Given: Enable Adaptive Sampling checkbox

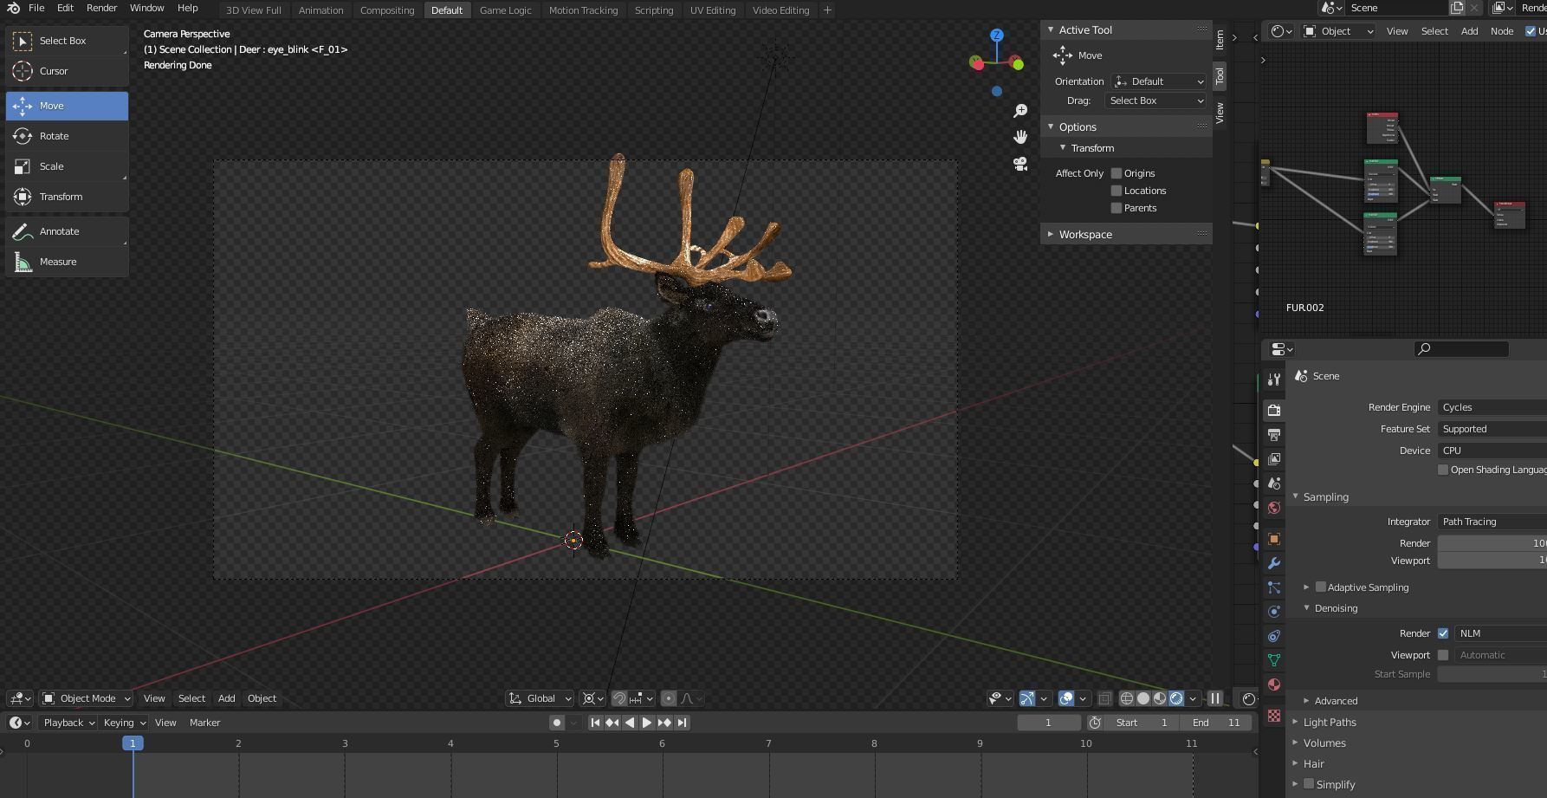Looking at the screenshot, I should coord(1321,587).
